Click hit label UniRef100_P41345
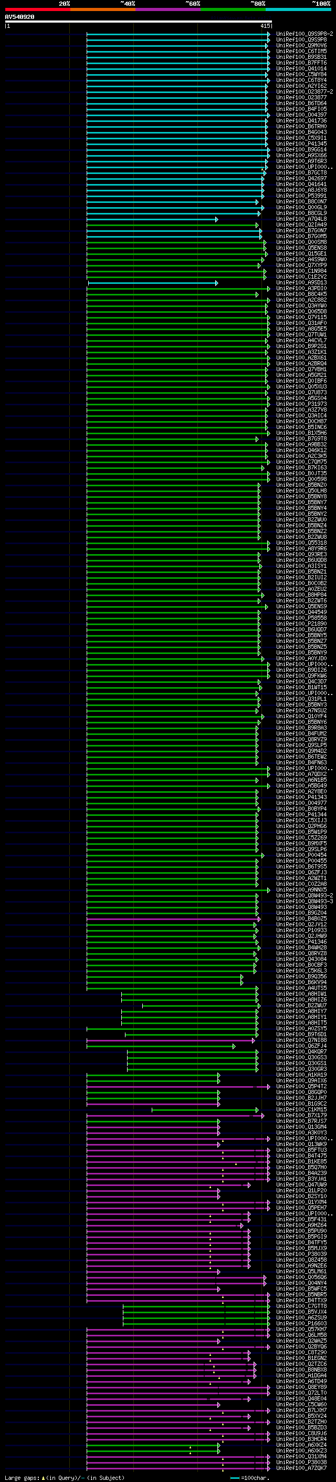Screen dimensions: 336x1482 (x=301, y=144)
